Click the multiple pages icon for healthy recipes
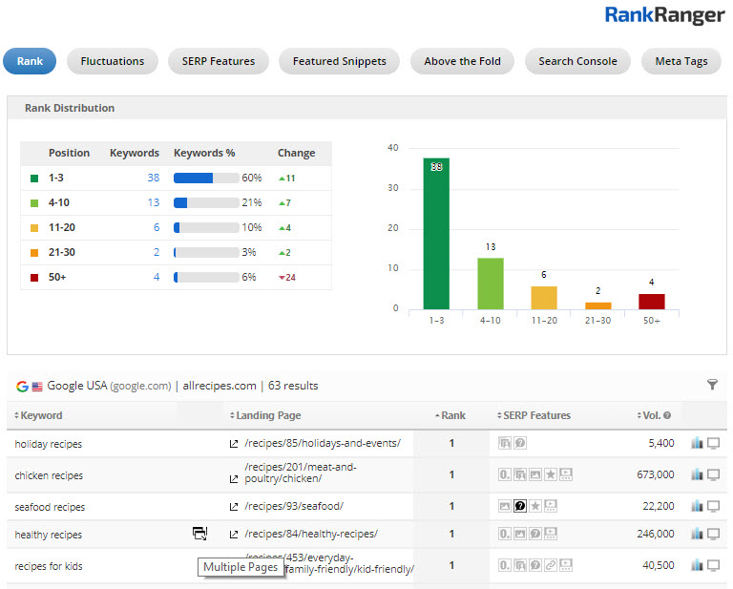The height and width of the screenshot is (589, 733). click(199, 534)
